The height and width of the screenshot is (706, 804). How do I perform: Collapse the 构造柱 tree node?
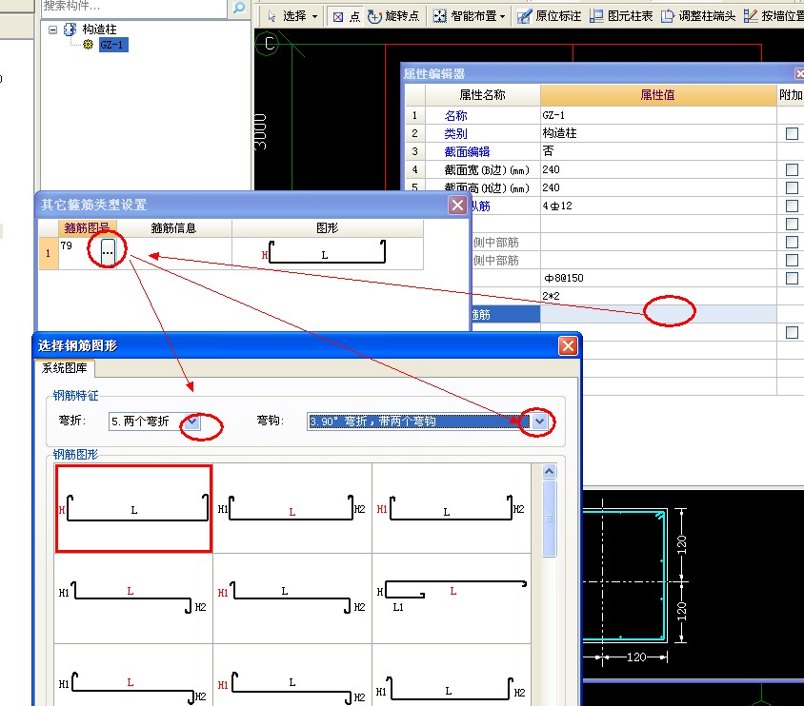52,29
